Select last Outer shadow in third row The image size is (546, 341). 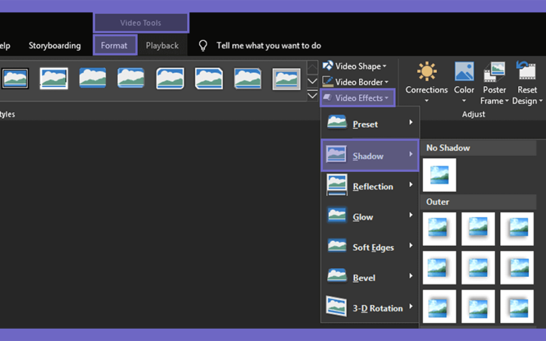(x=517, y=306)
